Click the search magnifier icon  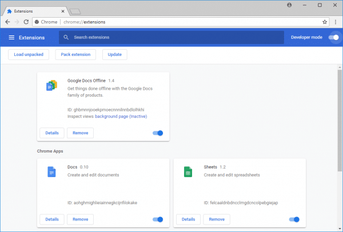click(66, 37)
